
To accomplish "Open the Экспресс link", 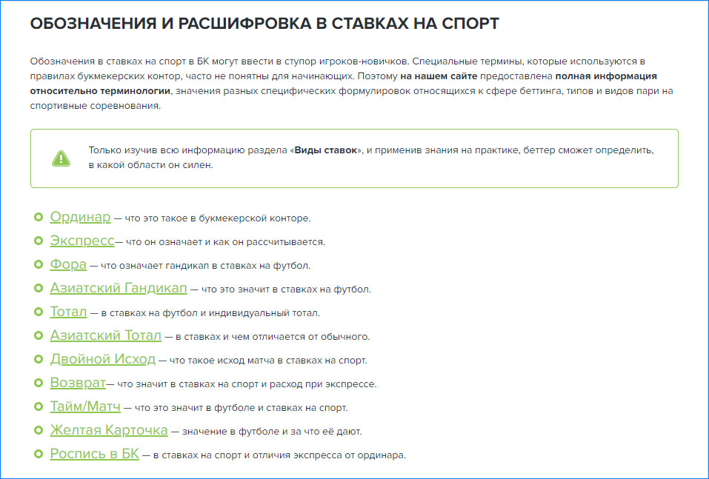I will [x=82, y=241].
